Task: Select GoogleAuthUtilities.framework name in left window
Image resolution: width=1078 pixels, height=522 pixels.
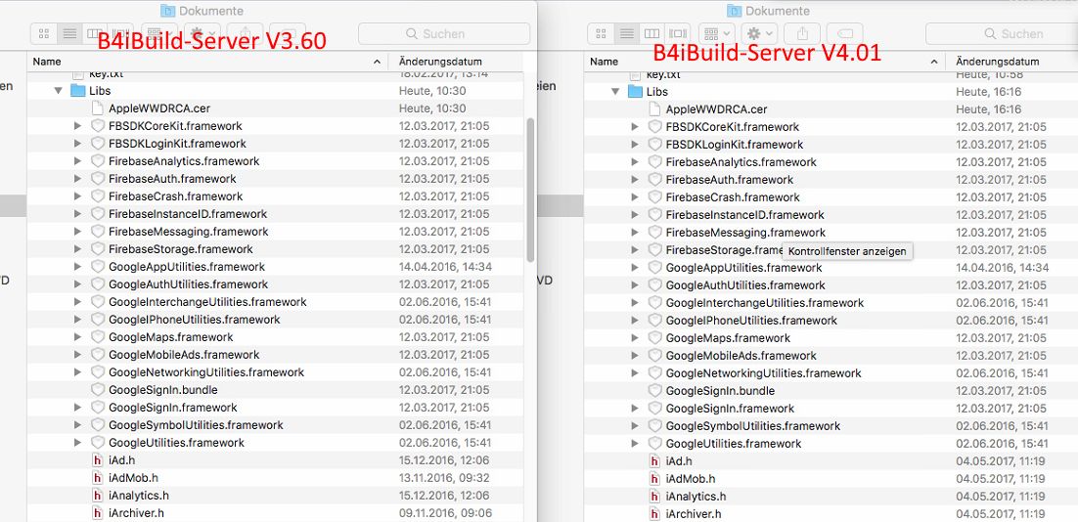Action: (189, 283)
